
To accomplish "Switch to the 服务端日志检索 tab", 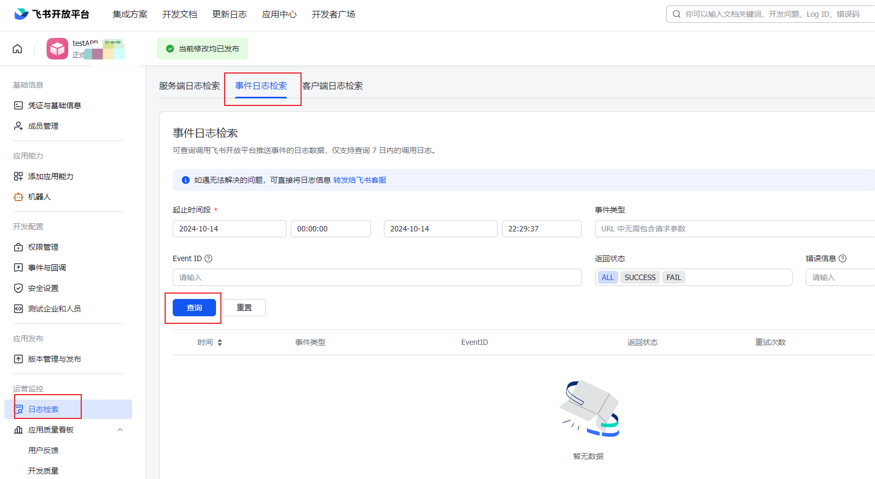I will 190,86.
